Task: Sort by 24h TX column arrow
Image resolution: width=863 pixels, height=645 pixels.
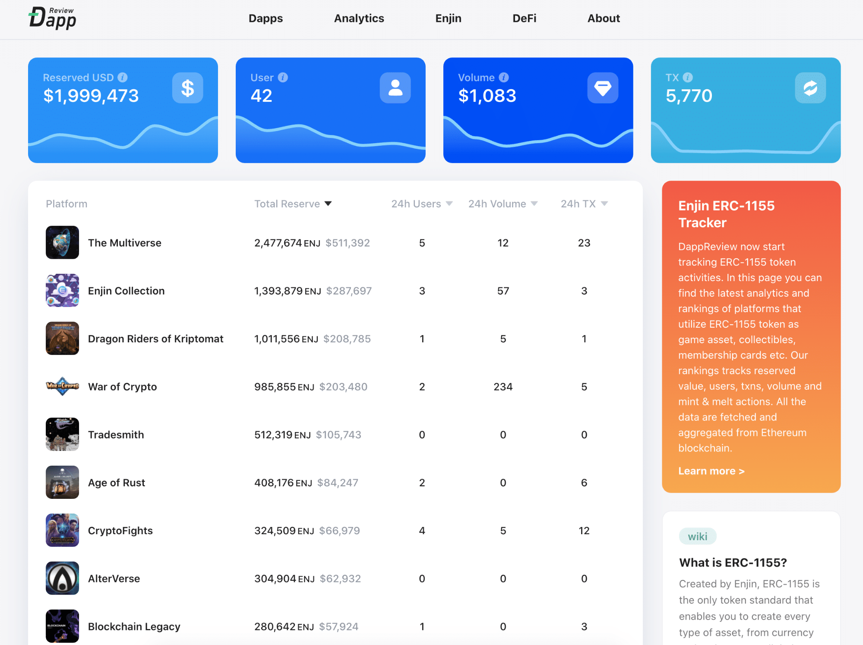Action: tap(604, 204)
